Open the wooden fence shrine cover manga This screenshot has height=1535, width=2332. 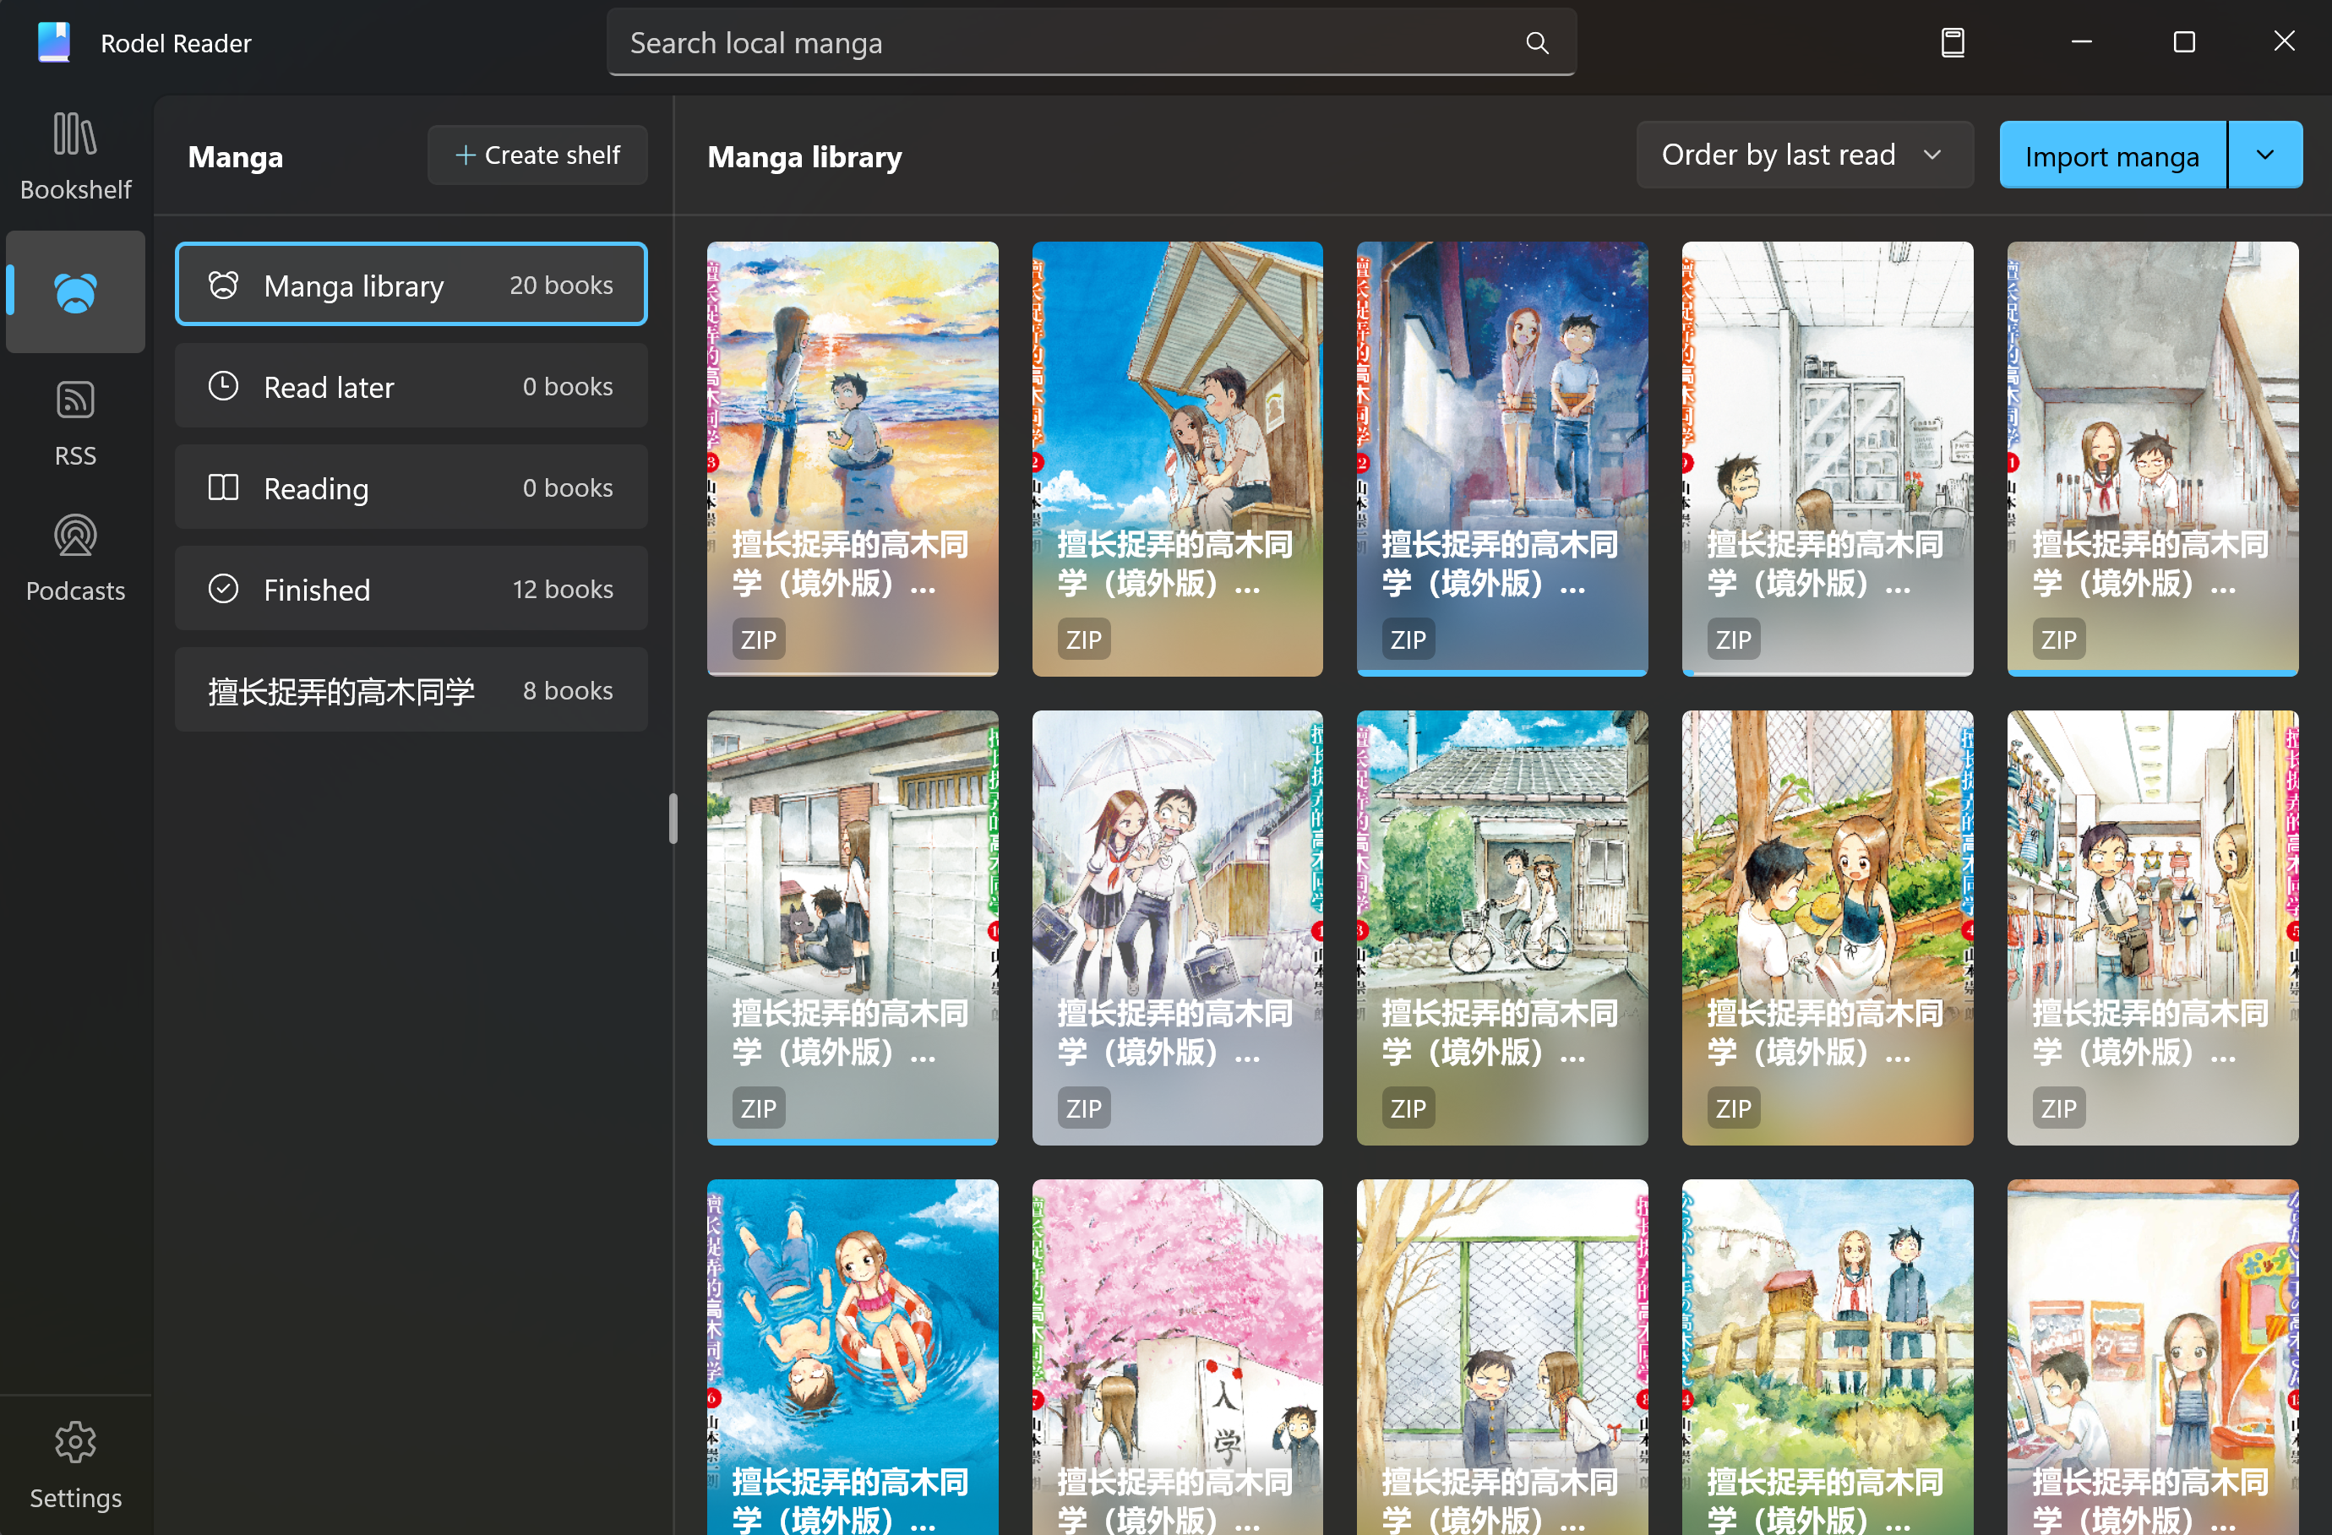1828,1357
